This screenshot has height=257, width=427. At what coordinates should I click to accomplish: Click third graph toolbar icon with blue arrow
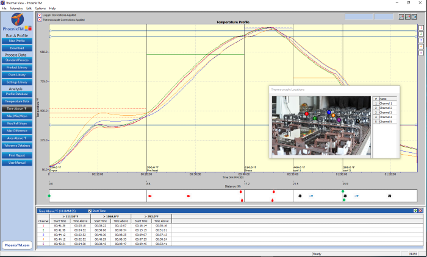[x=414, y=17]
